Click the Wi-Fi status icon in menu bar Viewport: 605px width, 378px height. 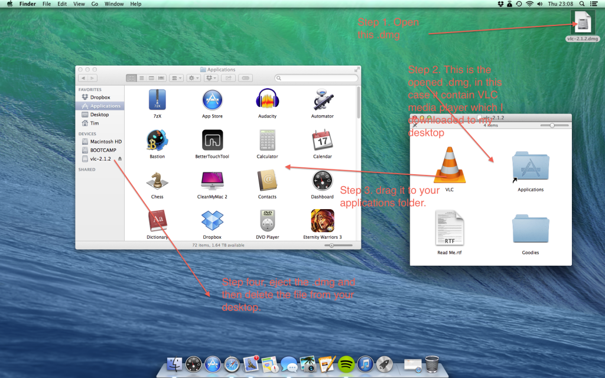[529, 4]
